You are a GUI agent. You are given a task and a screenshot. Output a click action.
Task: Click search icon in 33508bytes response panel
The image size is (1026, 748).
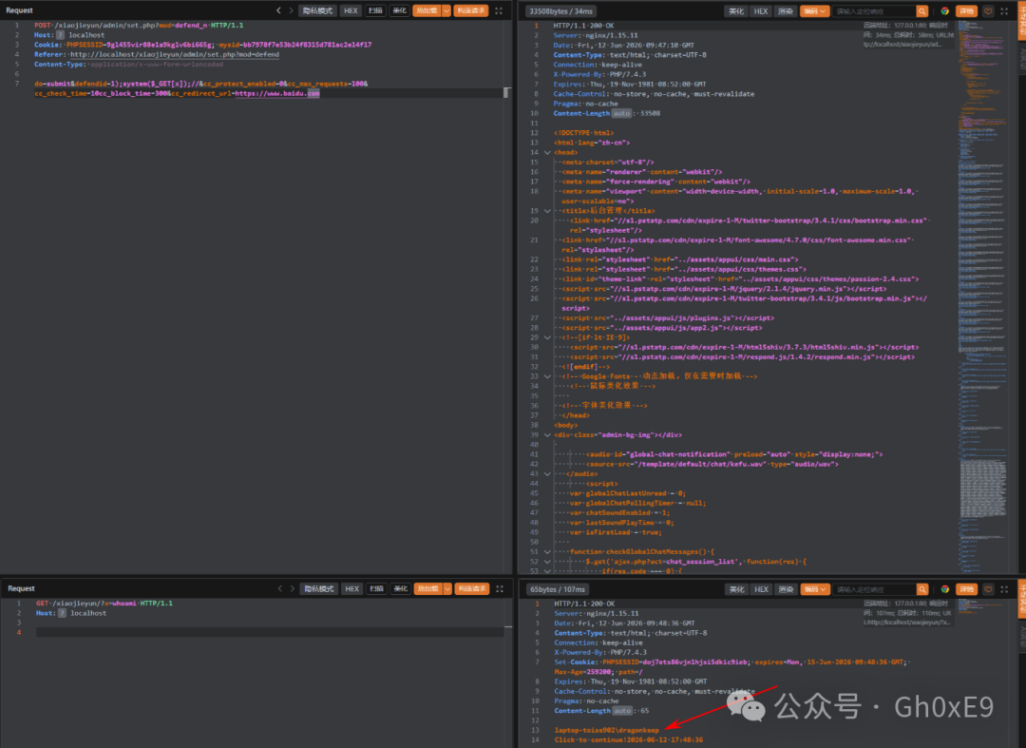click(x=921, y=11)
